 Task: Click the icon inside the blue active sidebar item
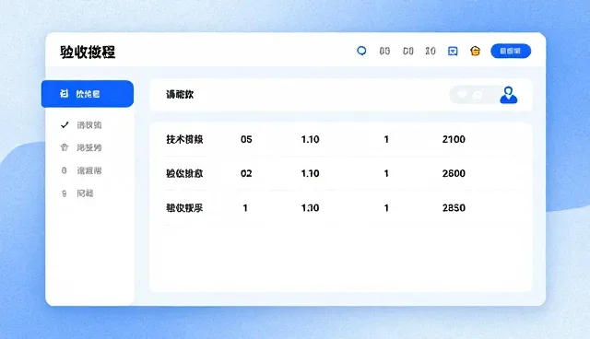tap(64, 94)
